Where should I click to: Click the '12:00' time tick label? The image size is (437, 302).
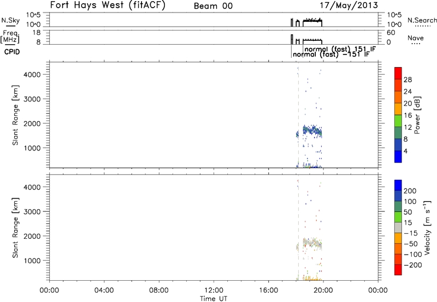[x=214, y=291]
